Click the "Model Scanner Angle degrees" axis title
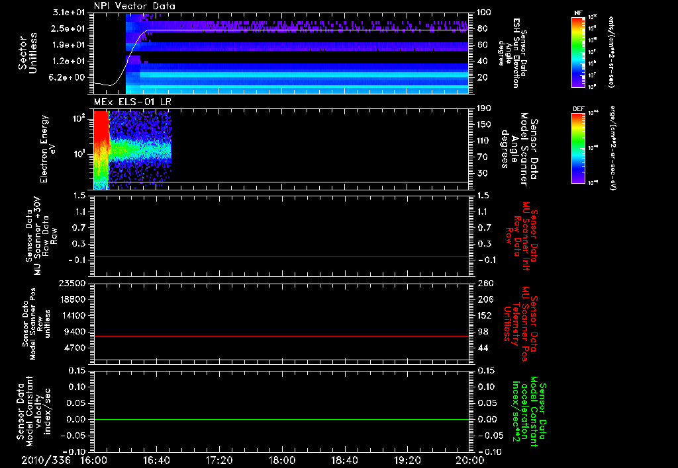 tap(519, 149)
